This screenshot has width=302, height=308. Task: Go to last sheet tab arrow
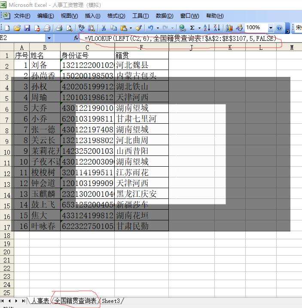[23, 301]
